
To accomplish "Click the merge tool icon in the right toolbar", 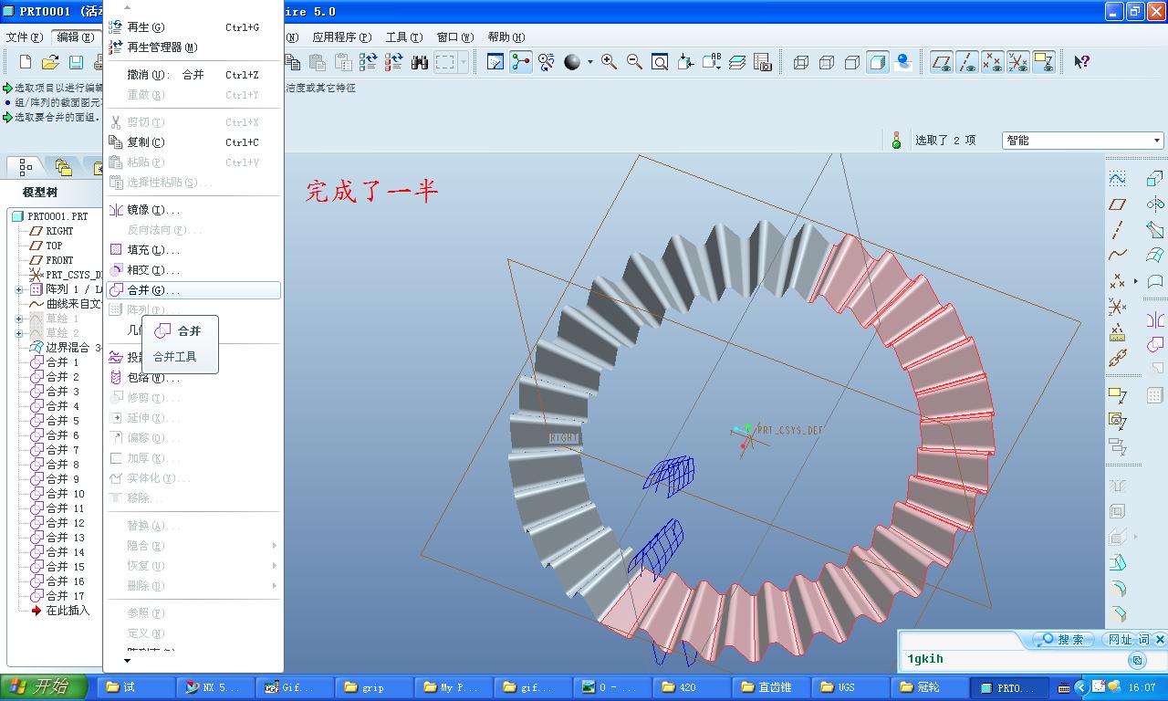I will (x=1155, y=345).
